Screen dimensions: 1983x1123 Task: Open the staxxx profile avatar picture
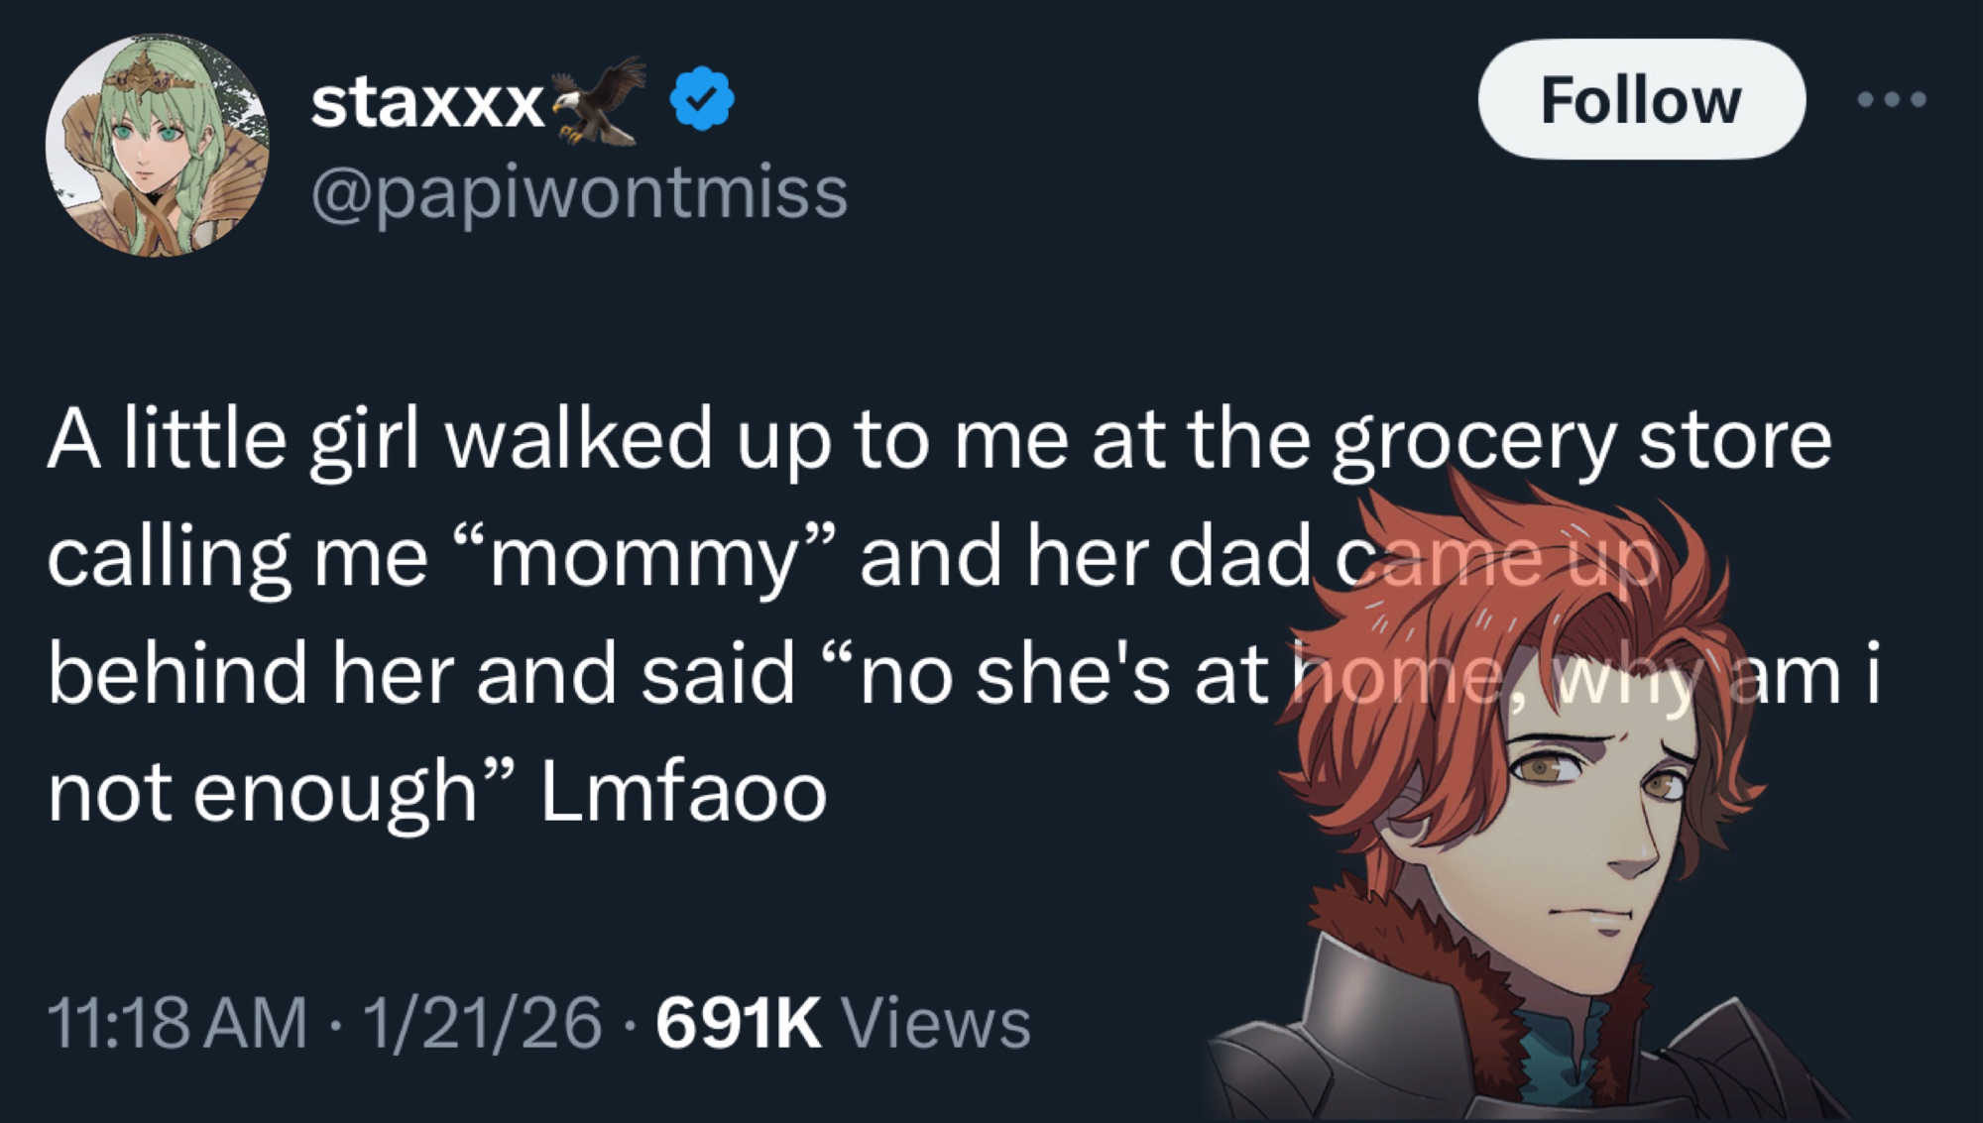[157, 146]
